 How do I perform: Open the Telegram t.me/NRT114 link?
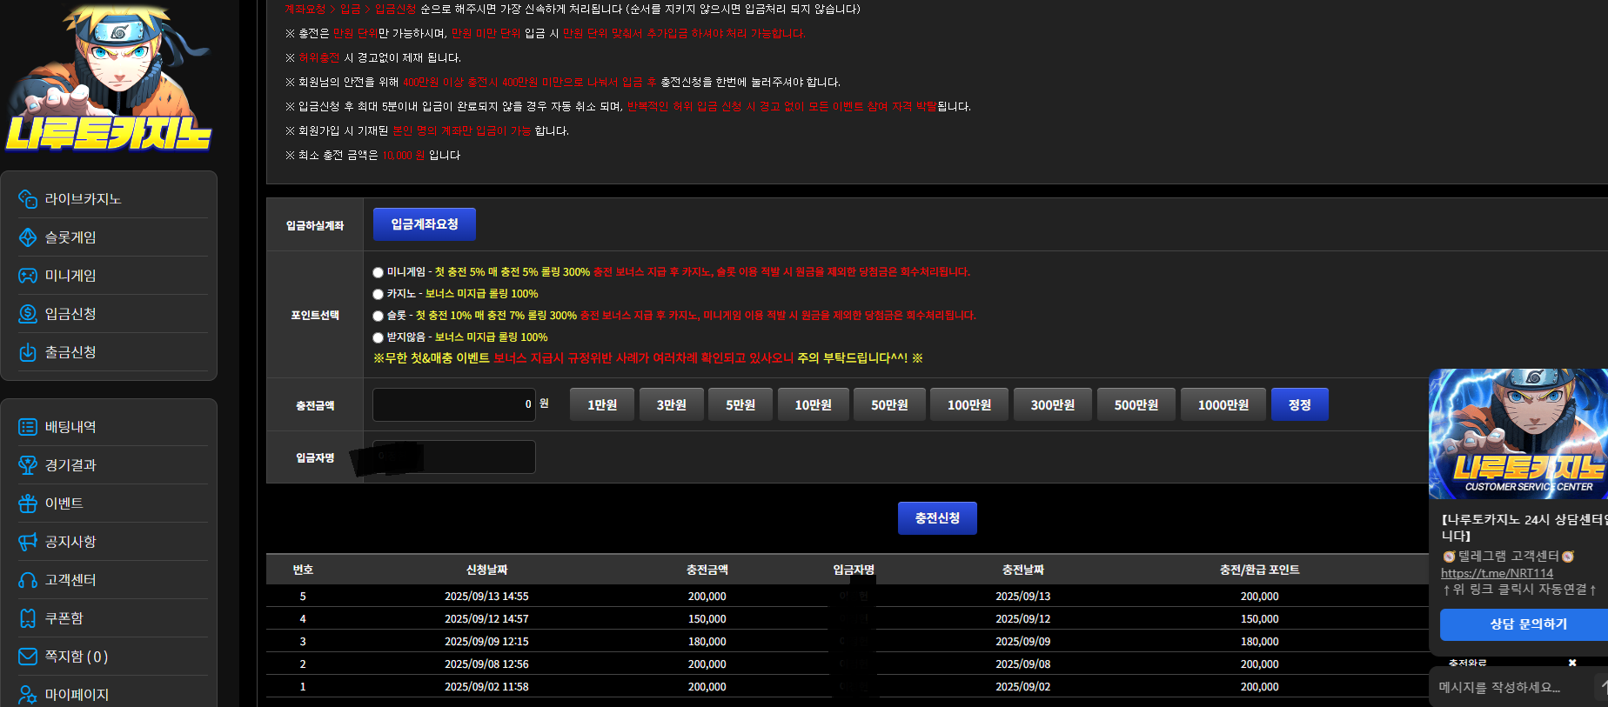point(1497,573)
